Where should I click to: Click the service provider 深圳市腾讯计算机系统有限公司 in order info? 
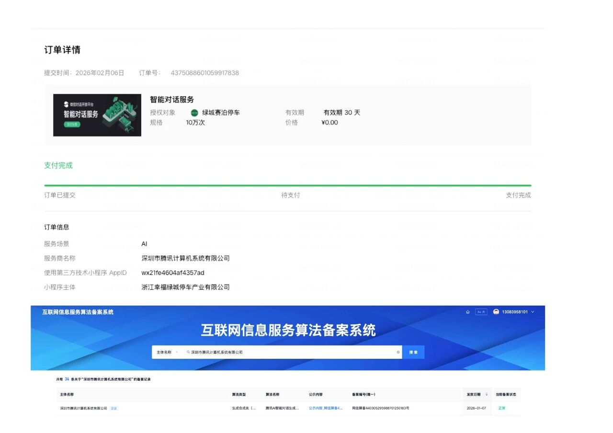pos(185,258)
